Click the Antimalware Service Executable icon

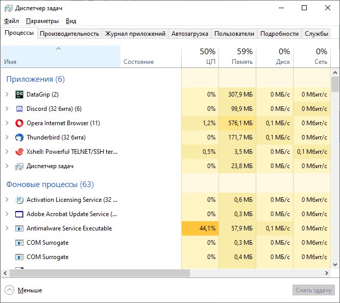coord(19,228)
